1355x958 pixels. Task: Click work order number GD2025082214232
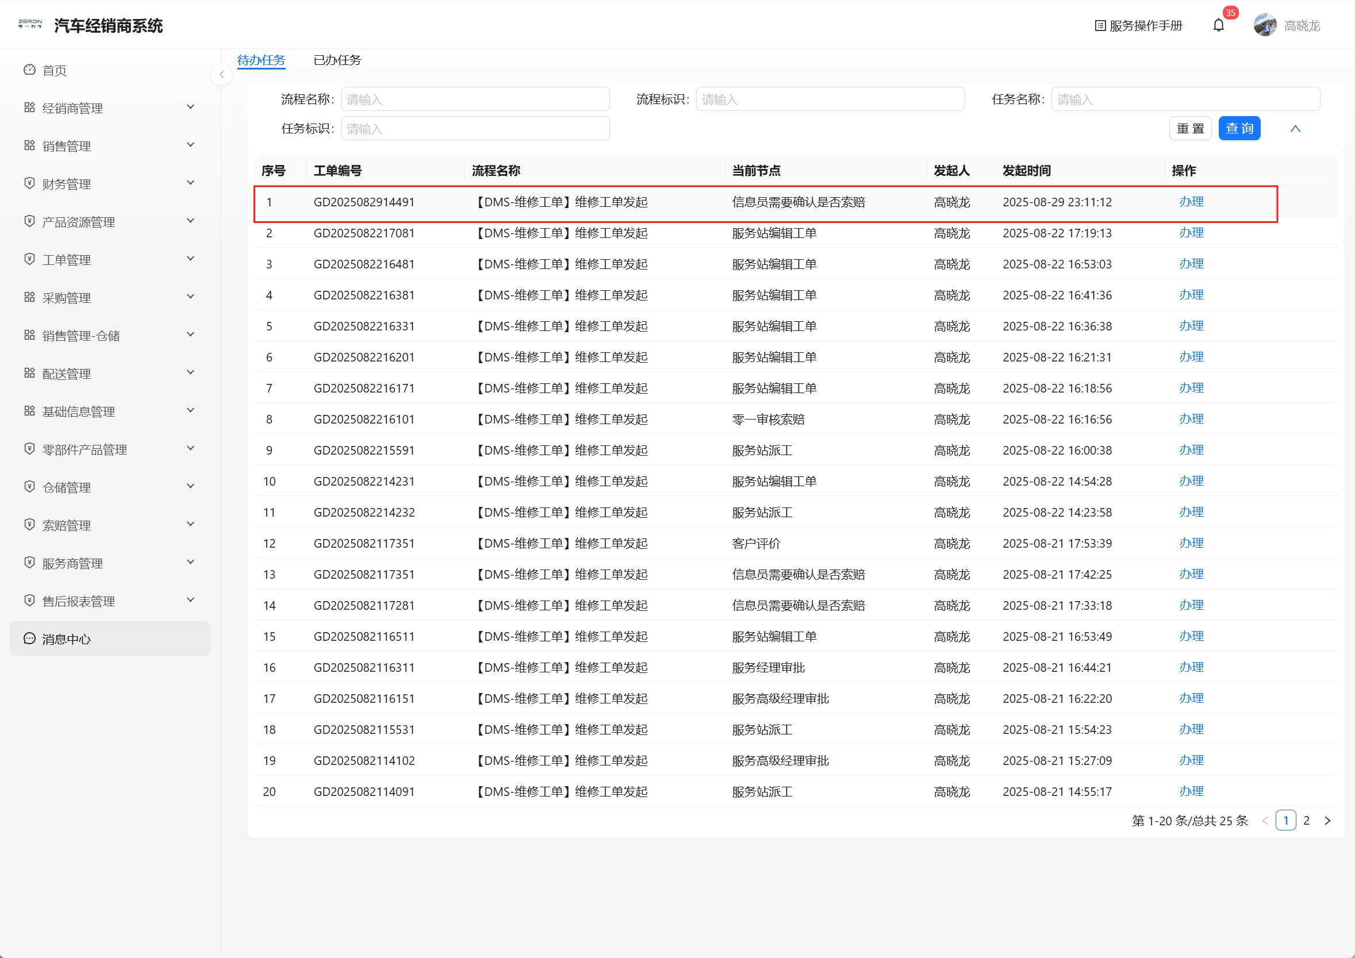pyautogui.click(x=364, y=513)
